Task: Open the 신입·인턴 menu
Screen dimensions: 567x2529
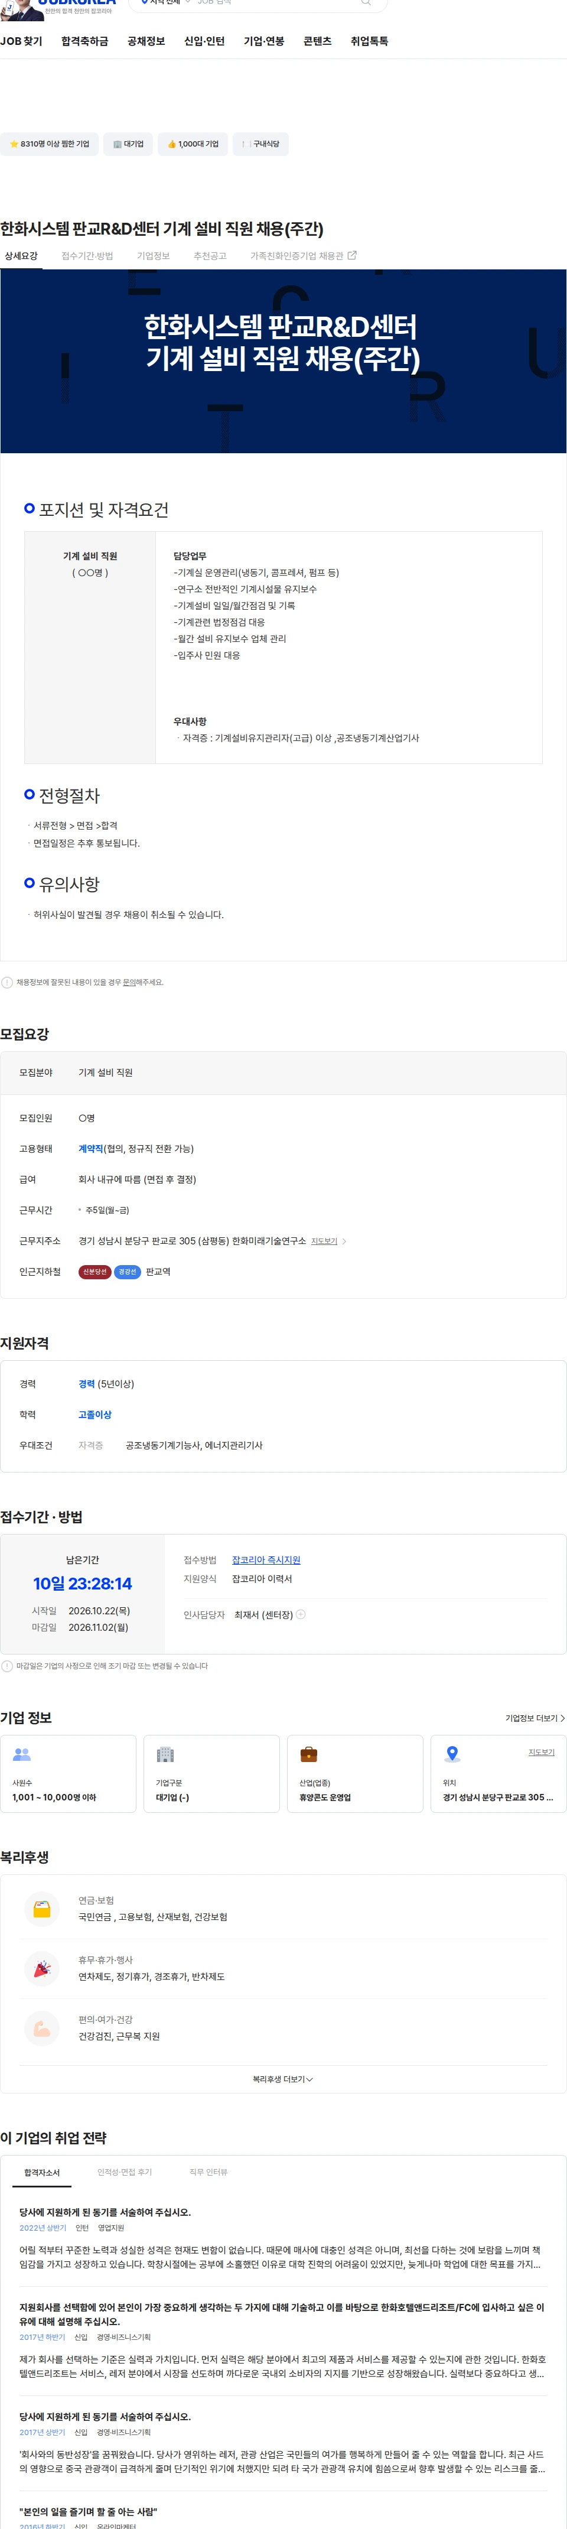Action: 204,41
